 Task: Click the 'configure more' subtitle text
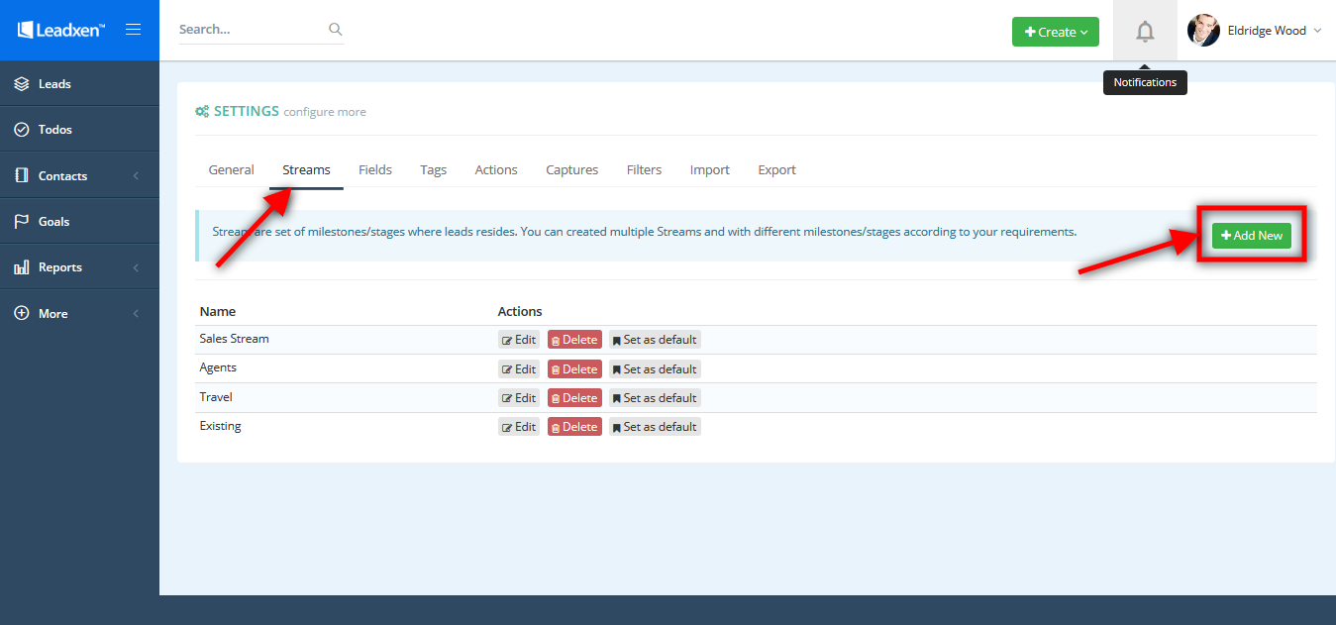click(x=325, y=112)
